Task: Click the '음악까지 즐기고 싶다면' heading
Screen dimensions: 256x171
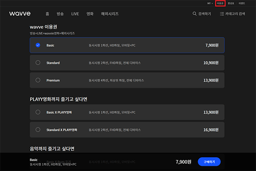Action: 52,149
